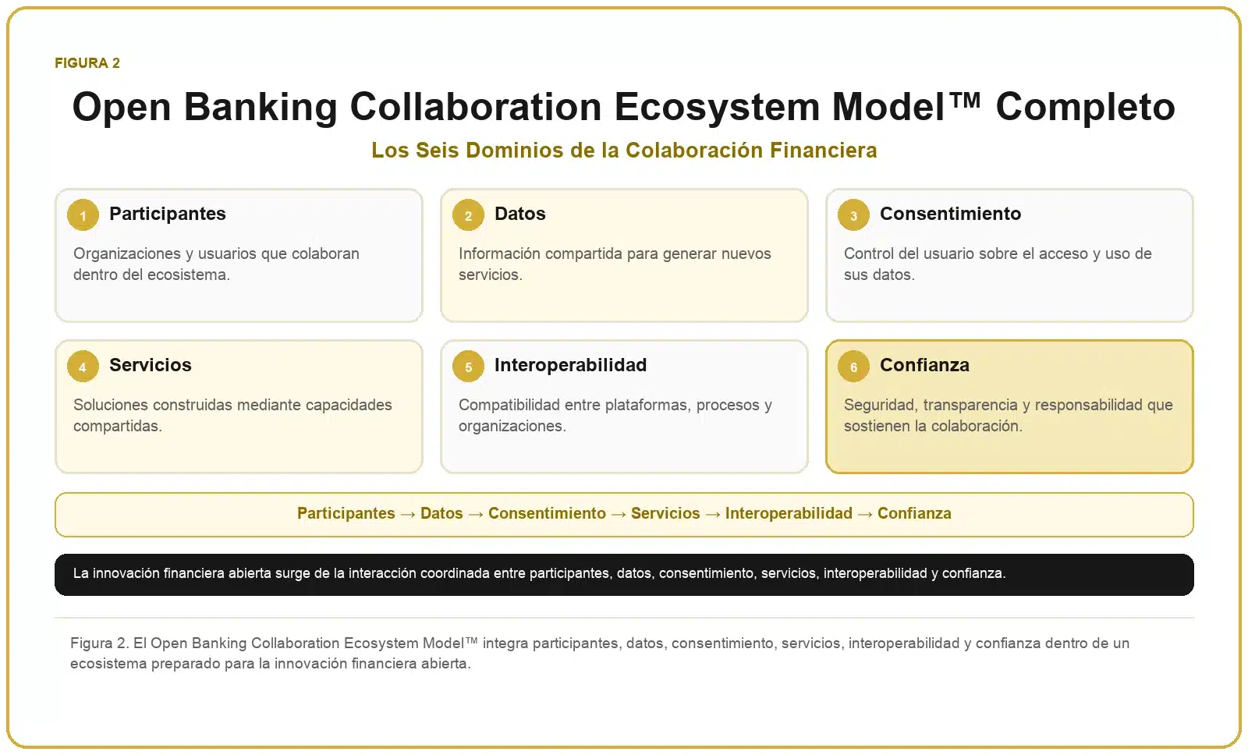Image resolution: width=1248 pixels, height=755 pixels.
Task: Click "Interoperabilidad" in the arrow flow bar
Action: (789, 513)
